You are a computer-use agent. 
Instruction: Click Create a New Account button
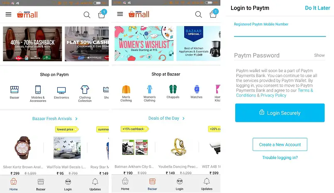[x=280, y=145]
